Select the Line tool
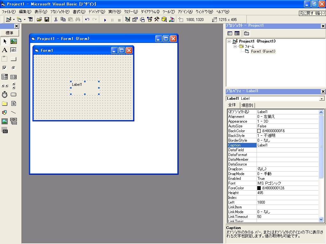 click(x=14, y=112)
